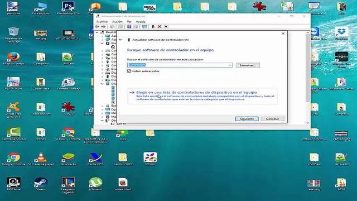Expand the Equ... device category
The width and height of the screenshot is (357, 201).
tap(102, 109)
